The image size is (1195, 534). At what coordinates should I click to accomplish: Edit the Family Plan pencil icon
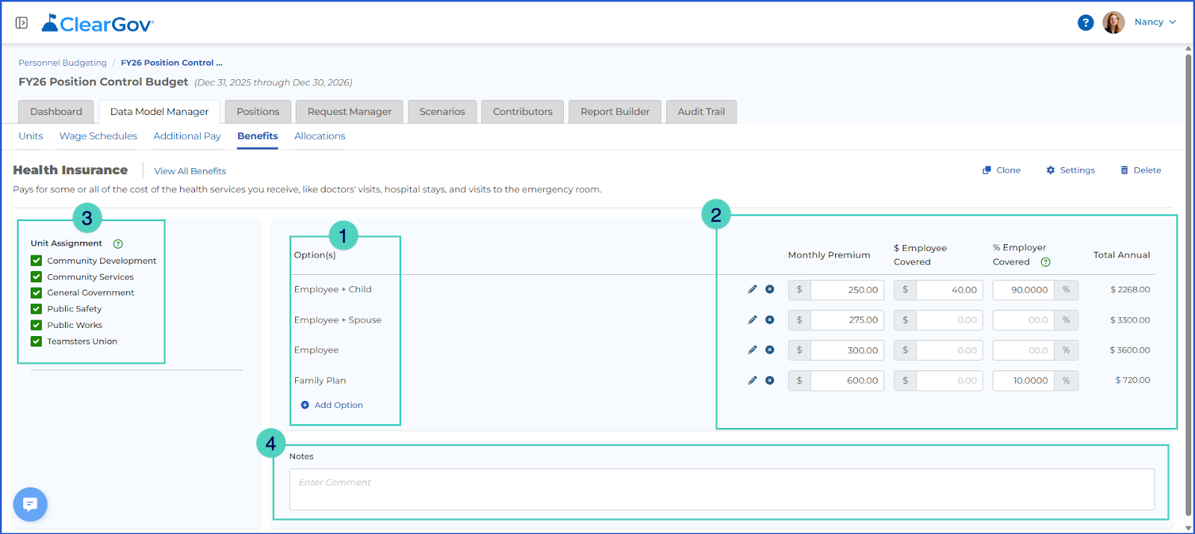(x=752, y=380)
